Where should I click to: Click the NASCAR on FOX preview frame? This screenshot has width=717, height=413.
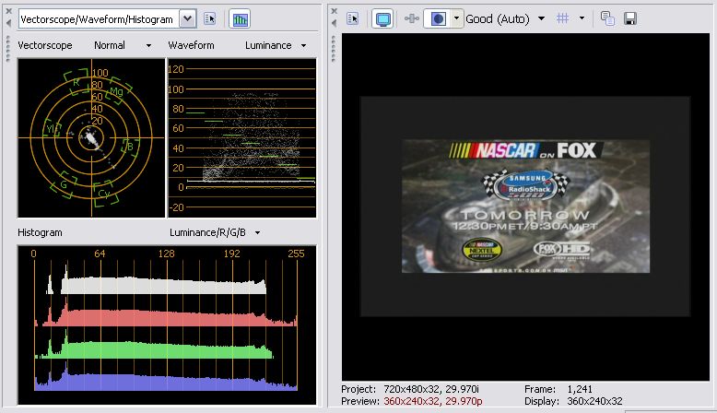point(525,206)
